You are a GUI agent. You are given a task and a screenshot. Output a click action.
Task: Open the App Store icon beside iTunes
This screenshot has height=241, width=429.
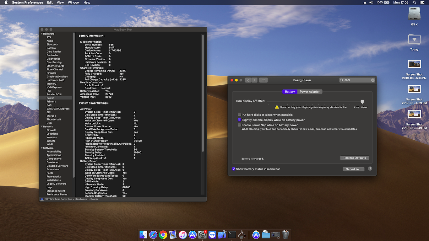[x=193, y=235]
